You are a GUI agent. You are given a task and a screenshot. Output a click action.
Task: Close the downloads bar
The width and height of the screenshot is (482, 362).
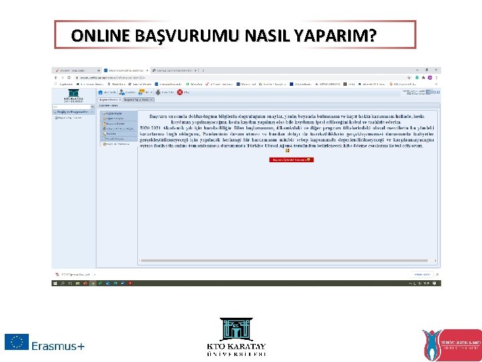(x=437, y=274)
